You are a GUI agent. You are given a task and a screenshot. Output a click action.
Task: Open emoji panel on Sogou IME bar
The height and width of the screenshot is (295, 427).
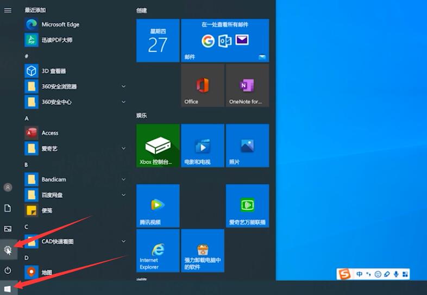(x=378, y=274)
